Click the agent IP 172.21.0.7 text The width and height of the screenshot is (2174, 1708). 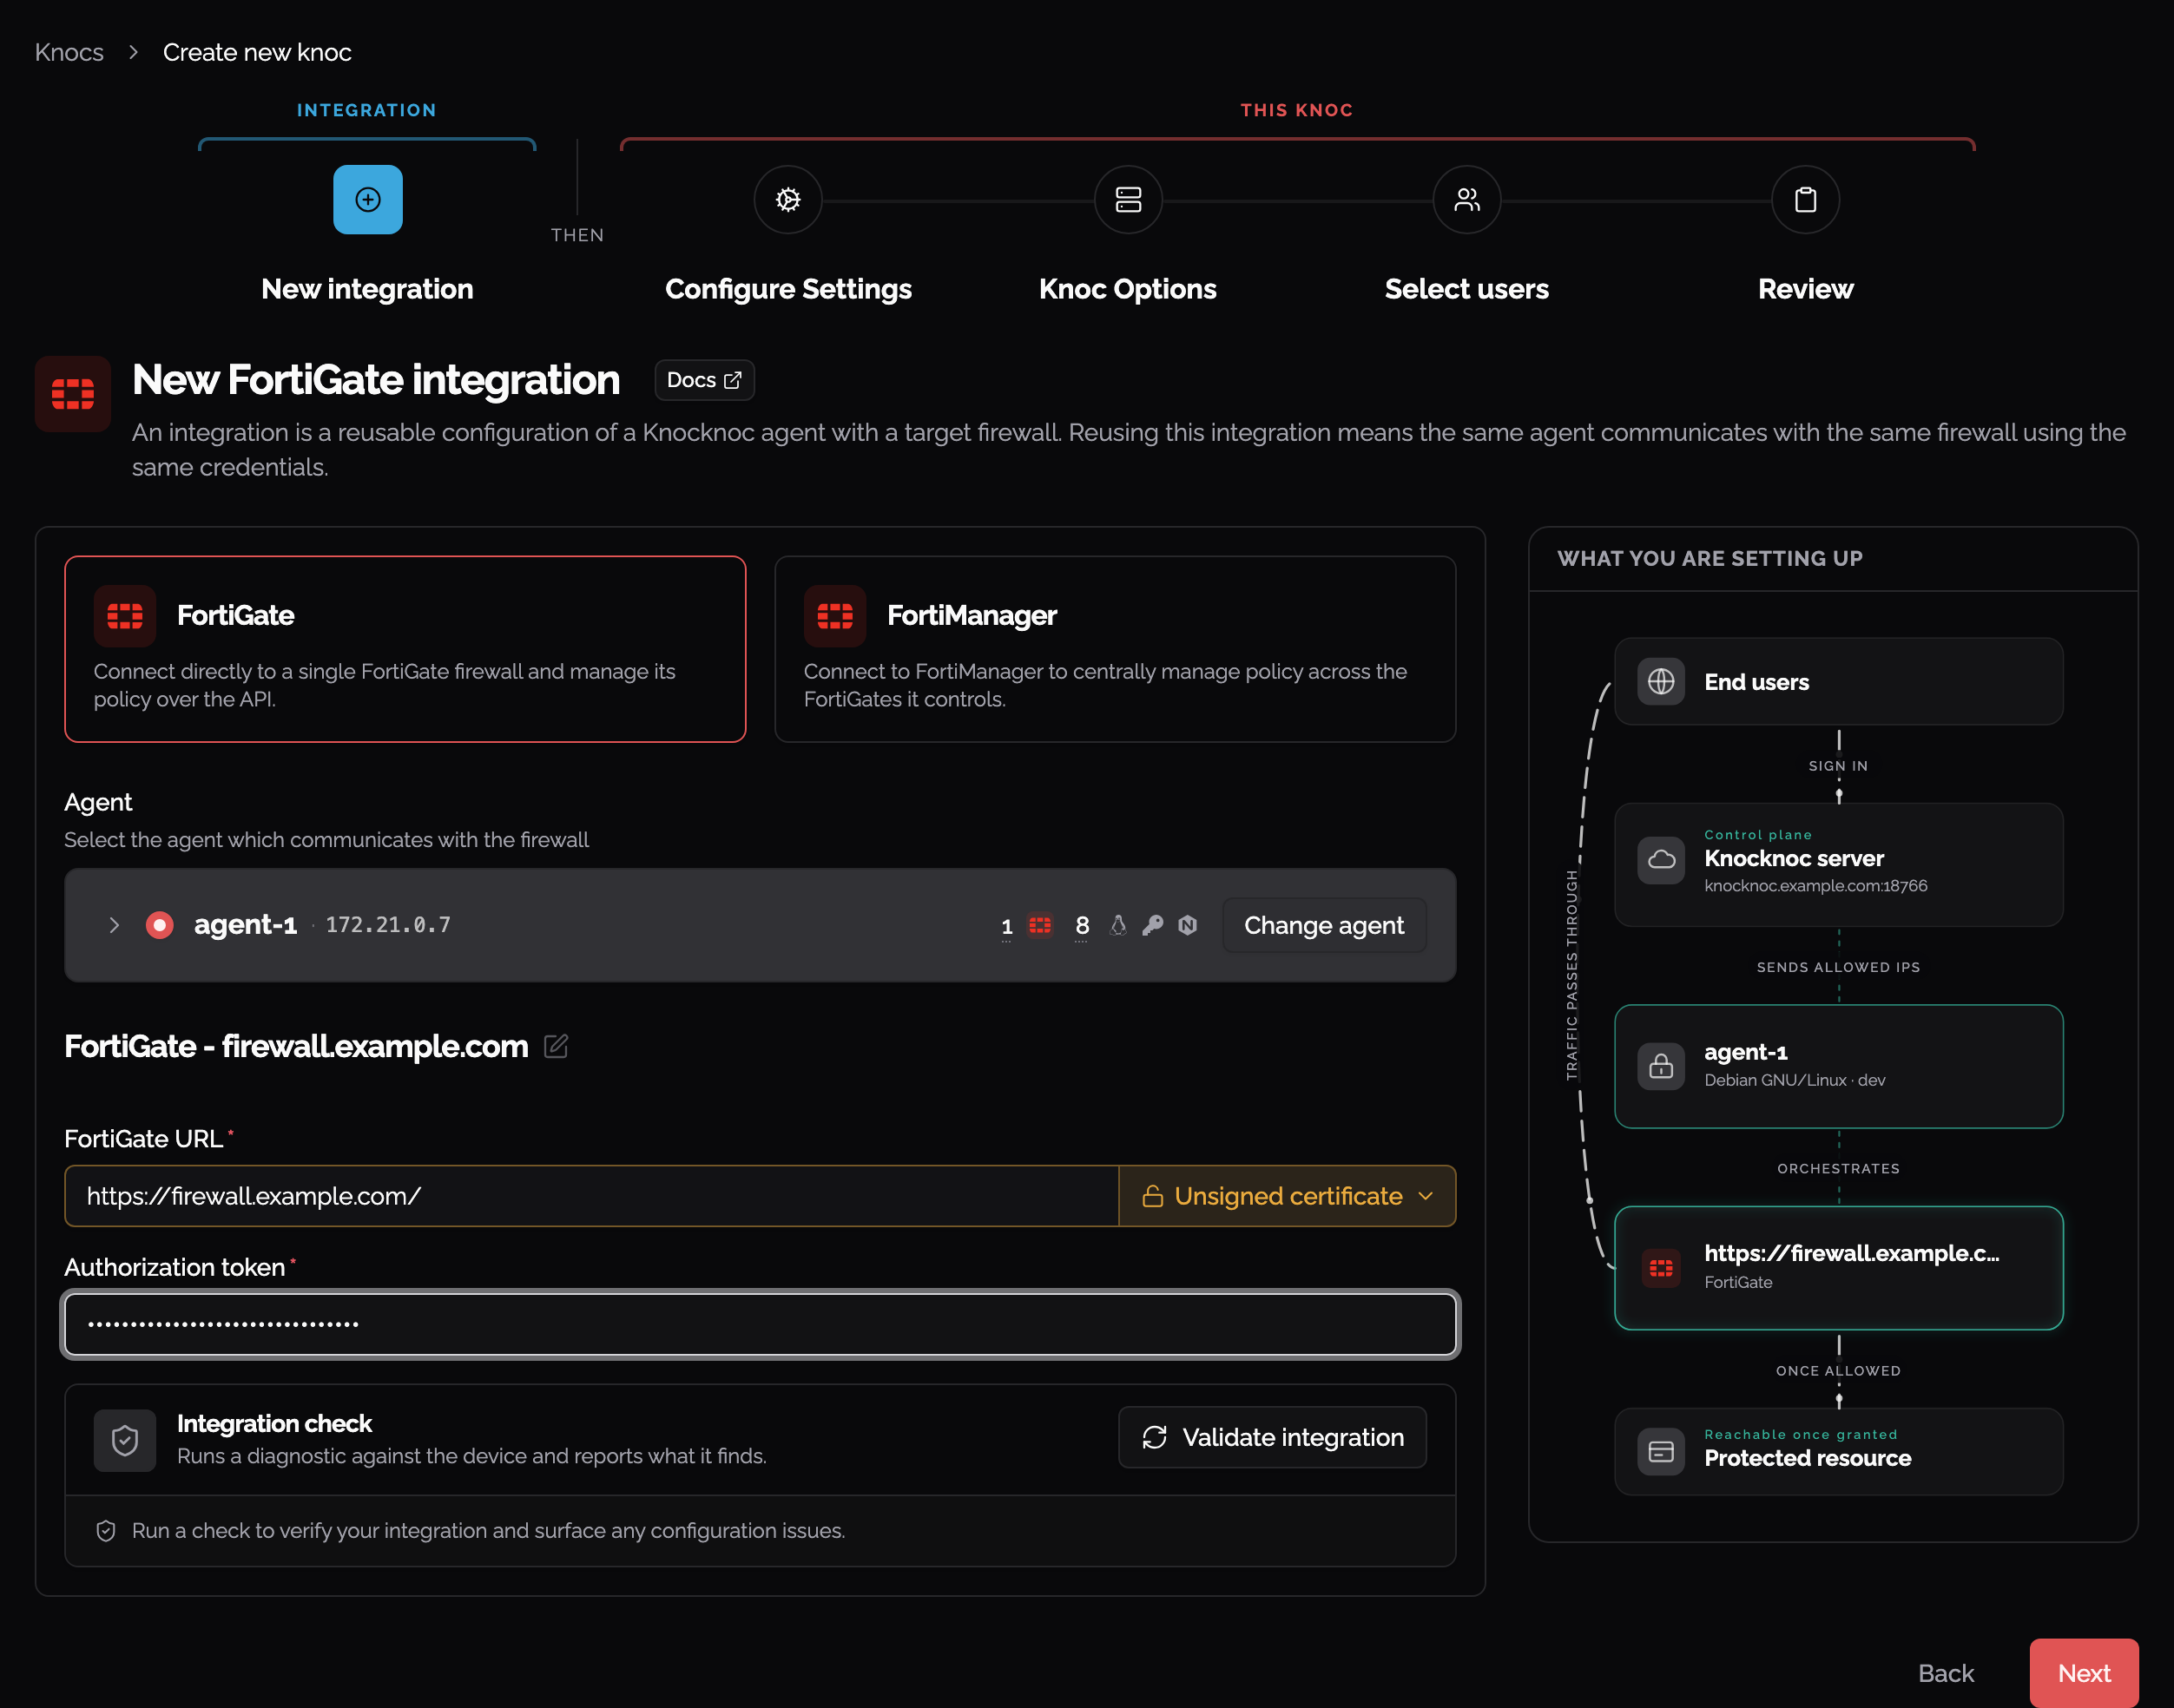(x=388, y=925)
